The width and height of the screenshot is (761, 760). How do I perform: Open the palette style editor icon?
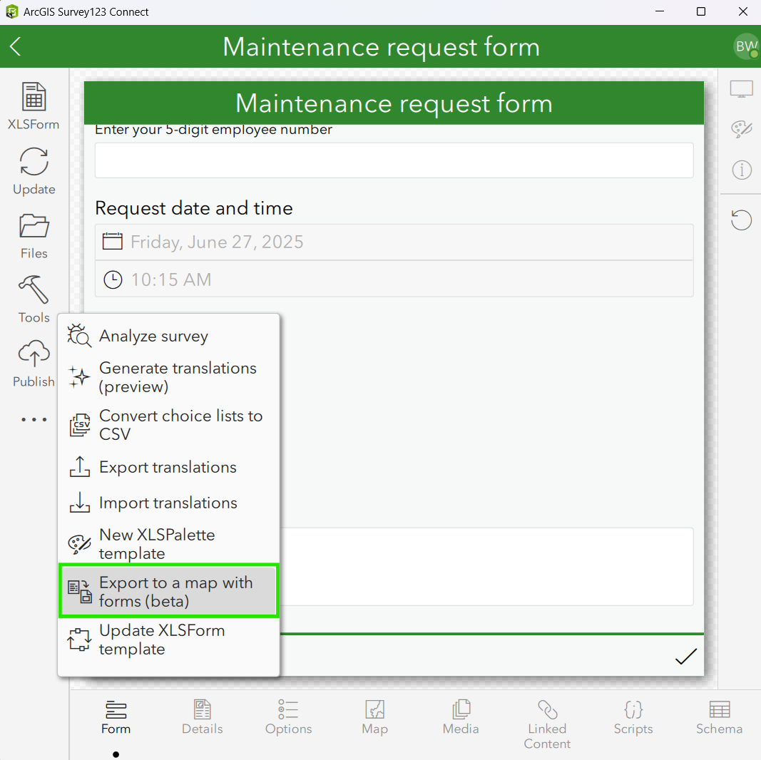pyautogui.click(x=741, y=129)
